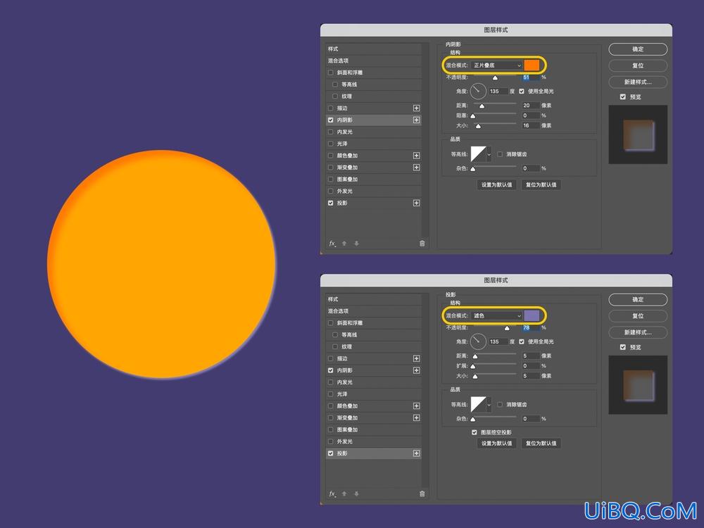704x528 pixels.
Task: Click plus icon beside 颜色叠加 in Inner Shadow dialog
Action: [416, 156]
